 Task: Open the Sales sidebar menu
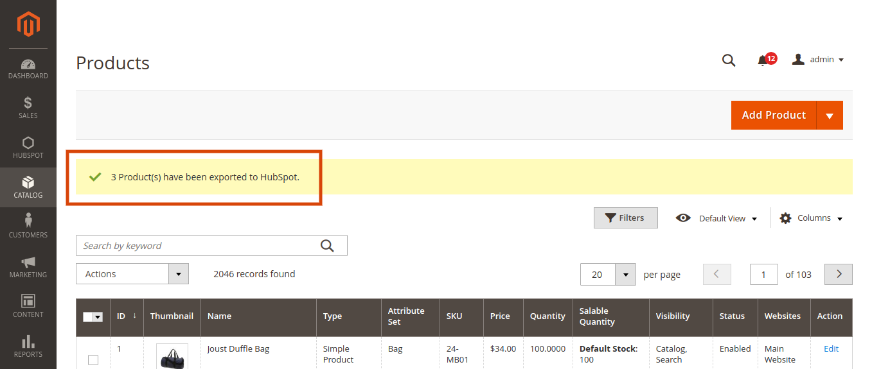point(28,108)
